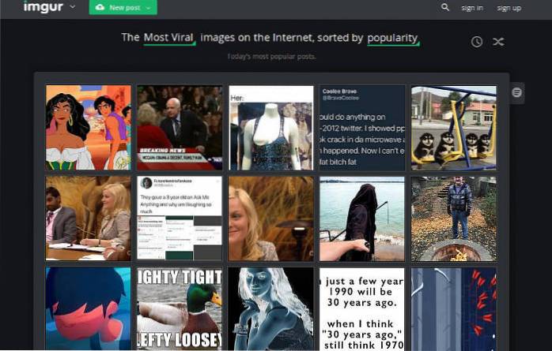Click the New post button
Viewport: 552px width, 351px height.
point(123,7)
